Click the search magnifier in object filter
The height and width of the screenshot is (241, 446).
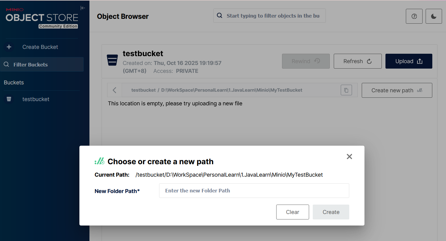click(219, 16)
